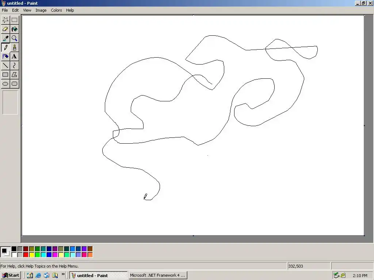Pick the straight Line tool
The image size is (374, 280).
tap(5, 66)
